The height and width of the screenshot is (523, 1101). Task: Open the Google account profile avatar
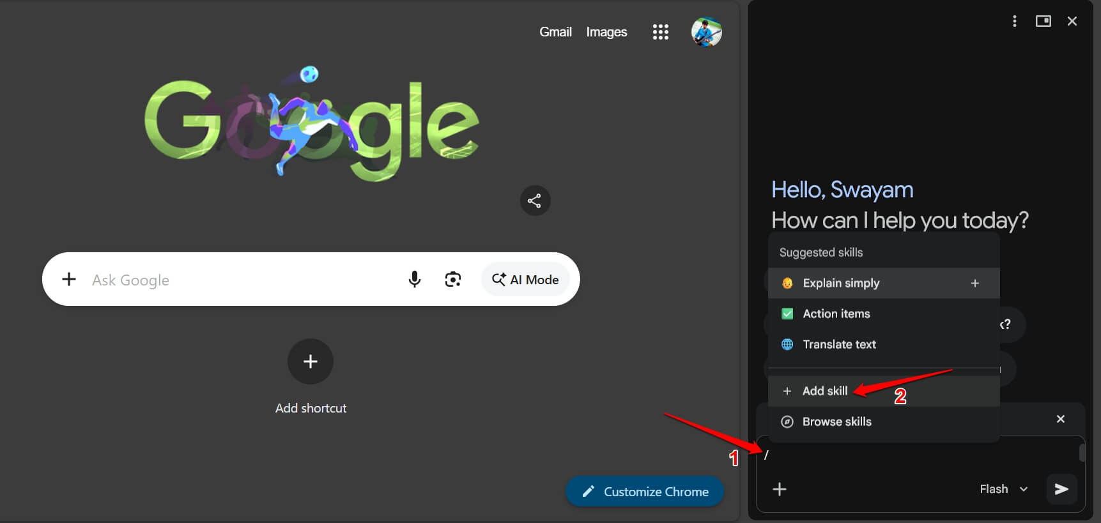706,32
